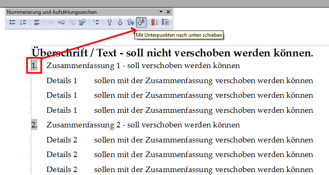This screenshot has height=175, width=329.
Task: Insert unnumbered entry icon
Action: pos(96,22)
